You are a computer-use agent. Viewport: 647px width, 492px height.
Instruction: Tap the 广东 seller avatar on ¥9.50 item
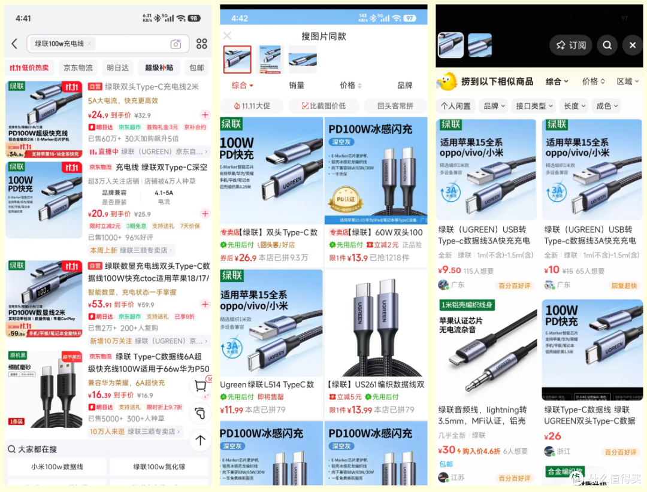point(443,284)
